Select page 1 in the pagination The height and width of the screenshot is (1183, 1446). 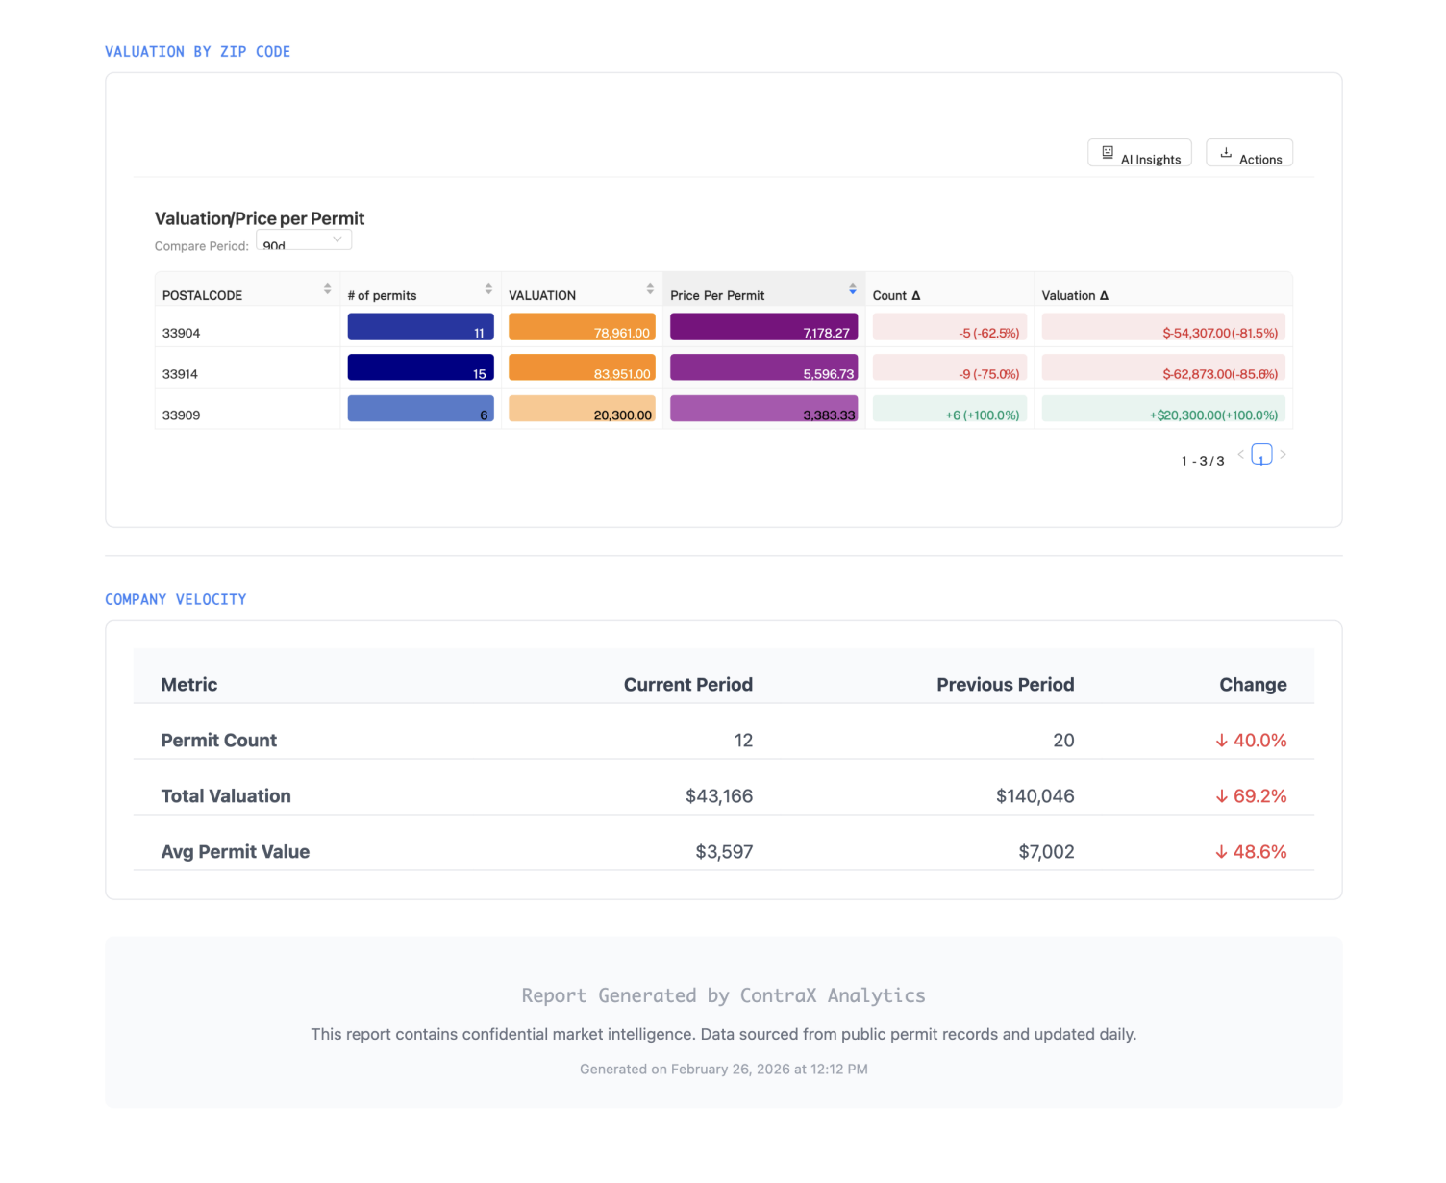click(x=1261, y=455)
